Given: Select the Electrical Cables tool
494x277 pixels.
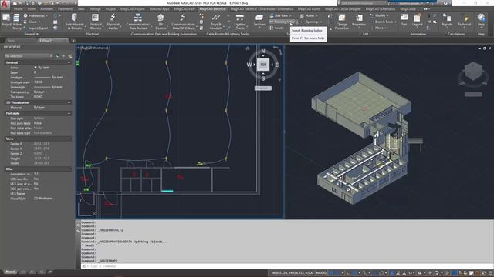Looking at the screenshot, I should pyautogui.click(x=113, y=22).
